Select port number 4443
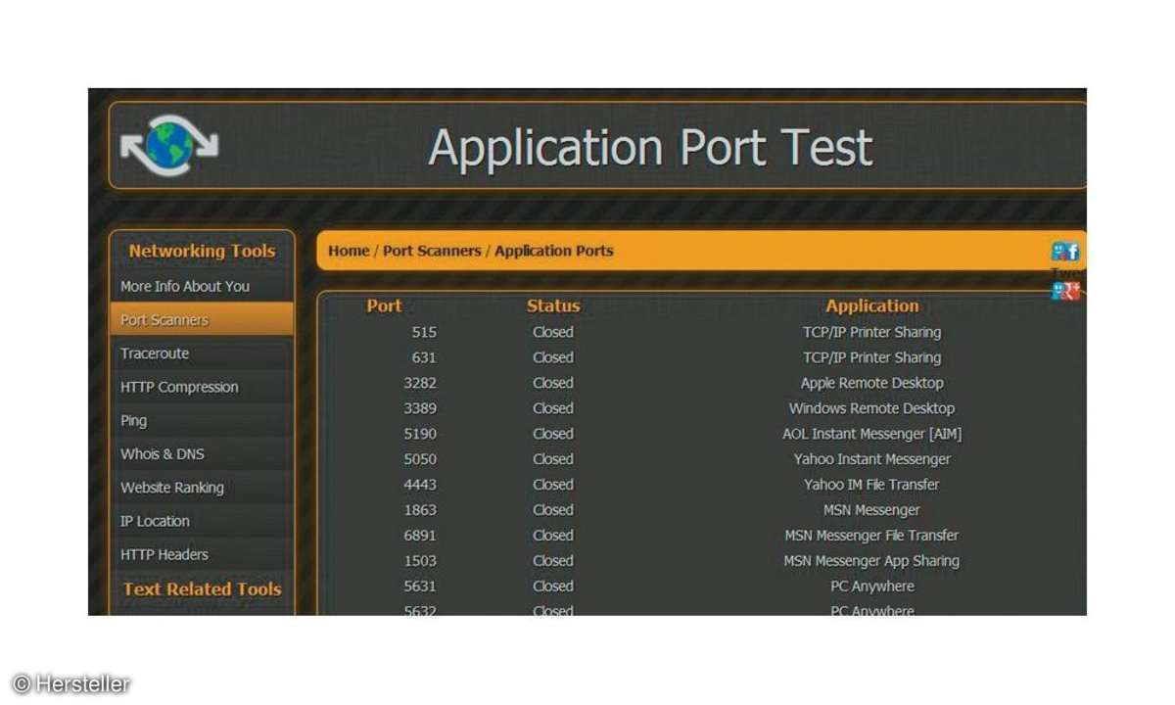Image resolution: width=1175 pixels, height=705 pixels. click(420, 485)
